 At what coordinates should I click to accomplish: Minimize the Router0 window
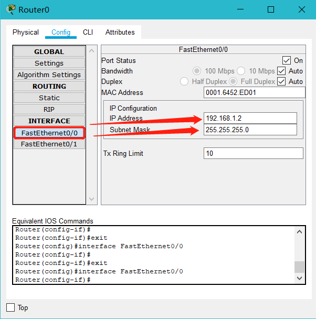point(240,9)
